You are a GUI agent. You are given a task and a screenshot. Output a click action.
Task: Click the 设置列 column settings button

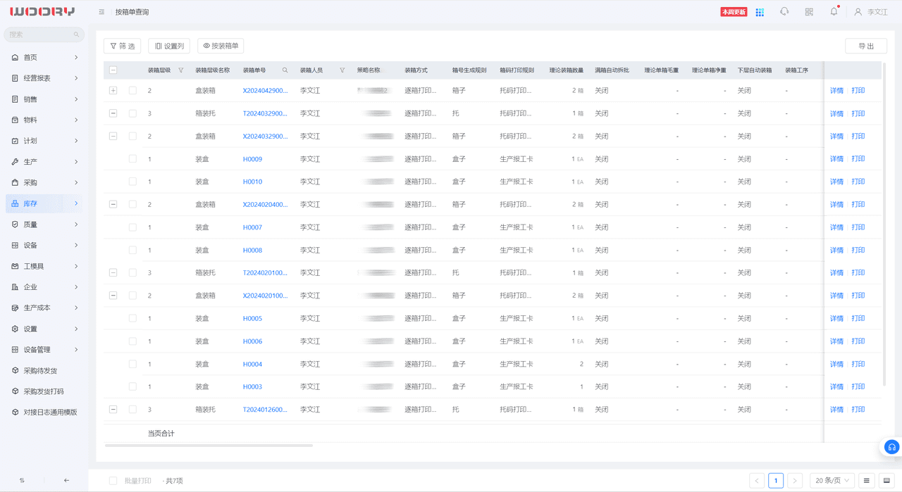point(169,46)
